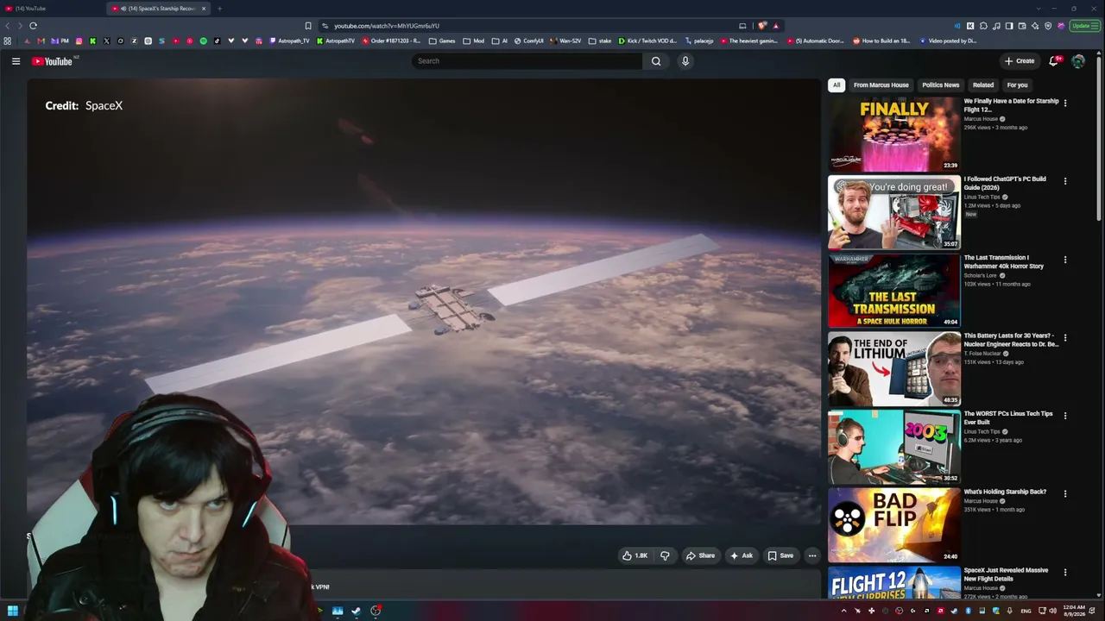1105x621 pixels.
Task: Open YouTube notifications bell
Action: 1053,61
